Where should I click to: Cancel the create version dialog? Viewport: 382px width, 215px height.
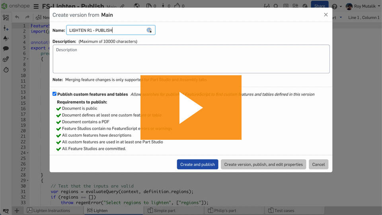click(318, 164)
